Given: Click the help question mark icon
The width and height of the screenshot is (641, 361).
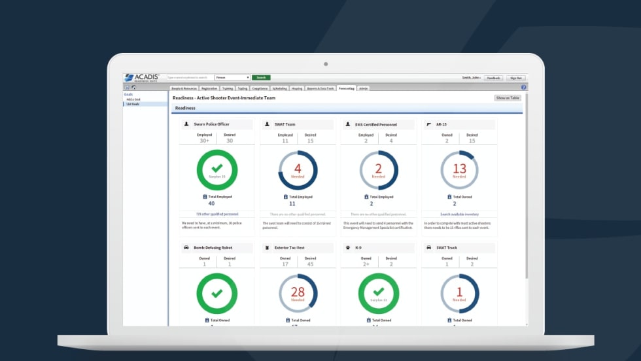Looking at the screenshot, I should coord(524,87).
